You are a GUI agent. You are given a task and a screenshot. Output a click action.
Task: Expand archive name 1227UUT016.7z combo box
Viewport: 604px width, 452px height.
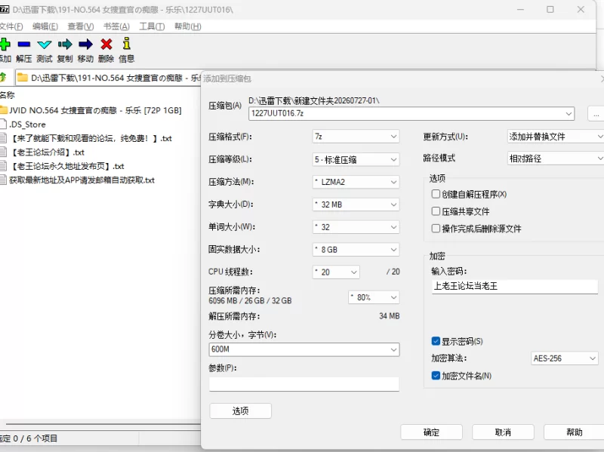569,114
